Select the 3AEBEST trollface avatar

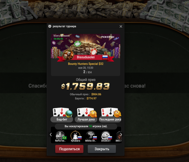106,135
